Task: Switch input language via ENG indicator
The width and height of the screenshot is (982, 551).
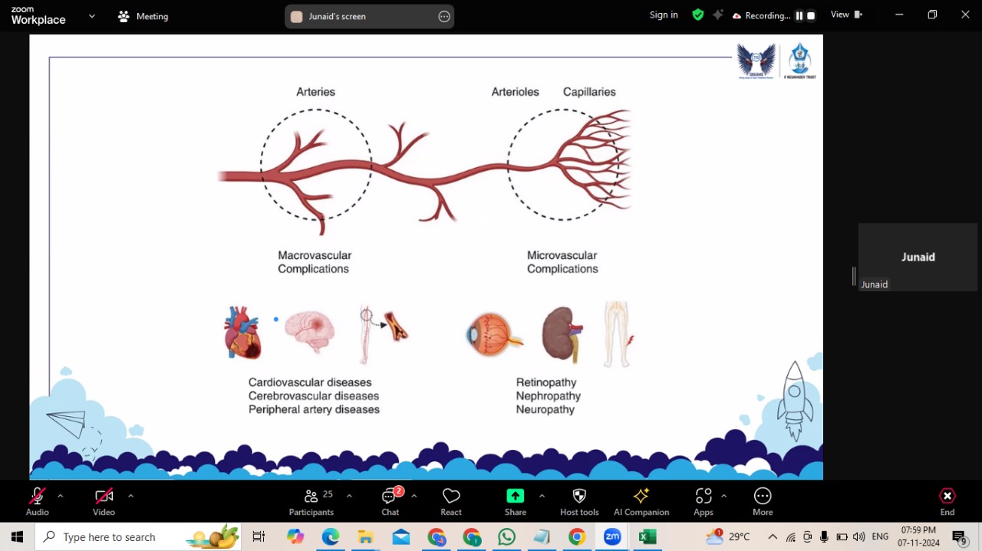Action: 880,536
